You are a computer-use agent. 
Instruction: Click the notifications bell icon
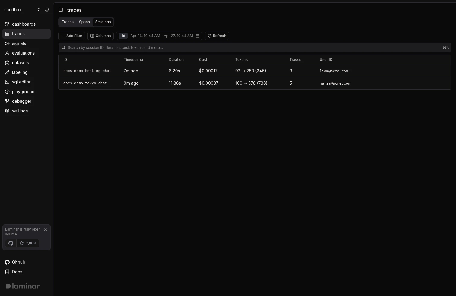[47, 10]
